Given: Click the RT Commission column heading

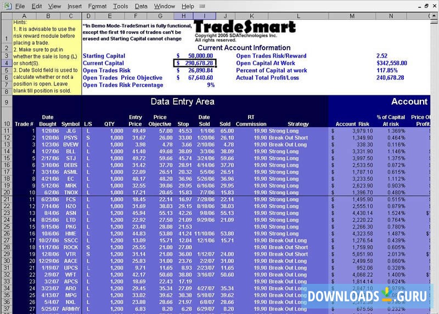Looking at the screenshot, I should pos(251,121).
